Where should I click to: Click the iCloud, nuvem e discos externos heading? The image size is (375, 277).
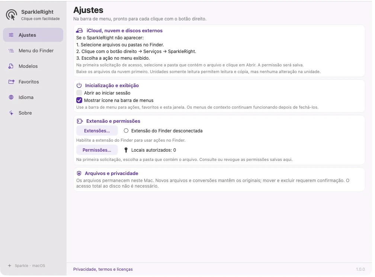point(124,30)
